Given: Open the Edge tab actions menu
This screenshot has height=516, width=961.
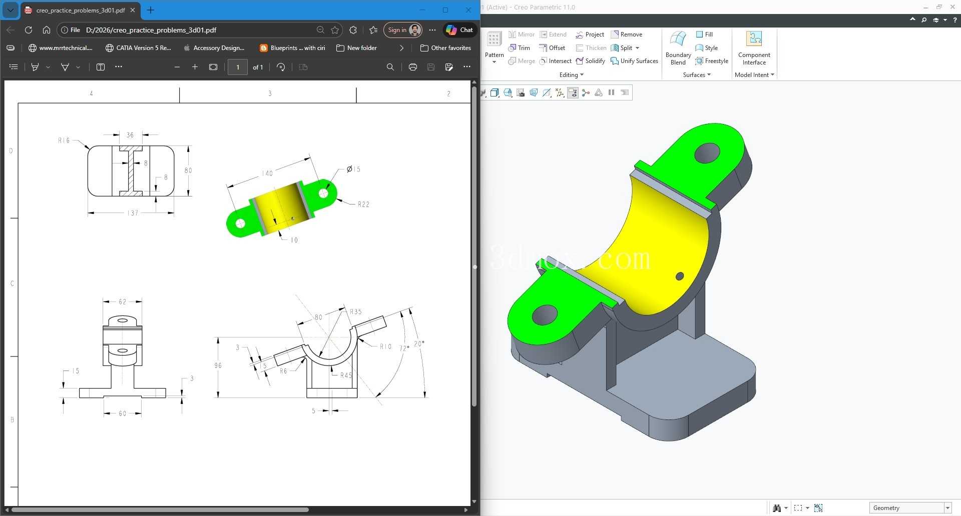Looking at the screenshot, I should coord(10,10).
